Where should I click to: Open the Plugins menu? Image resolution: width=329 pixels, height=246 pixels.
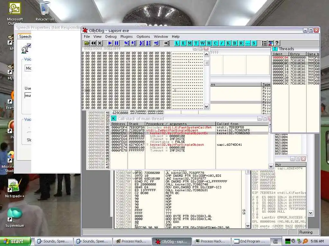click(x=126, y=37)
